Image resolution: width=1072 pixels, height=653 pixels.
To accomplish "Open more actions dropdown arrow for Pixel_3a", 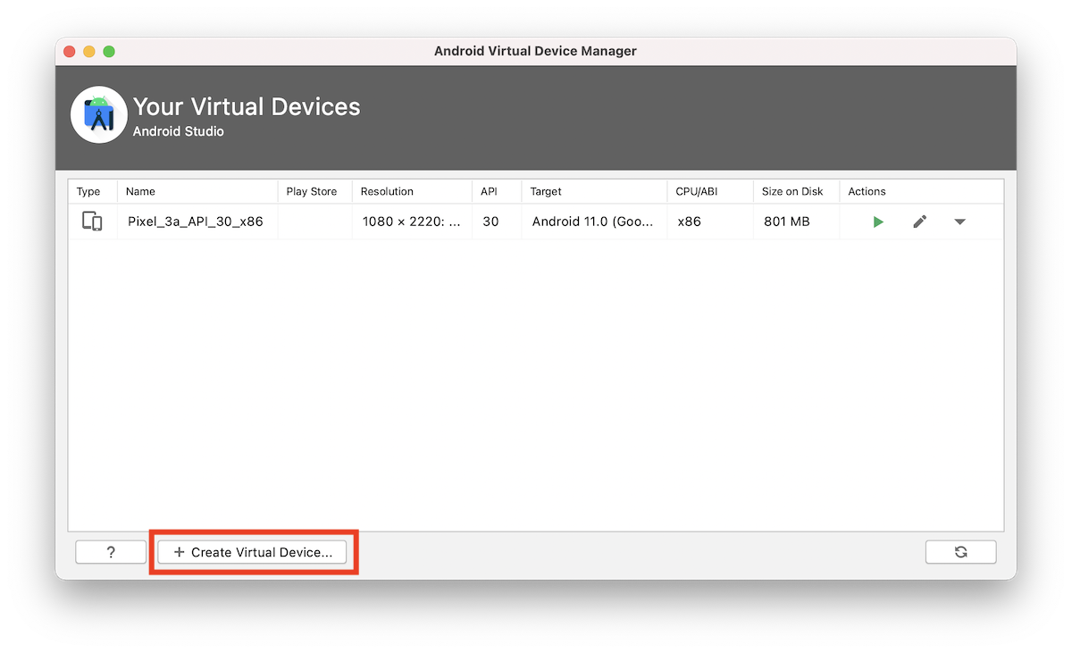I will [x=959, y=222].
